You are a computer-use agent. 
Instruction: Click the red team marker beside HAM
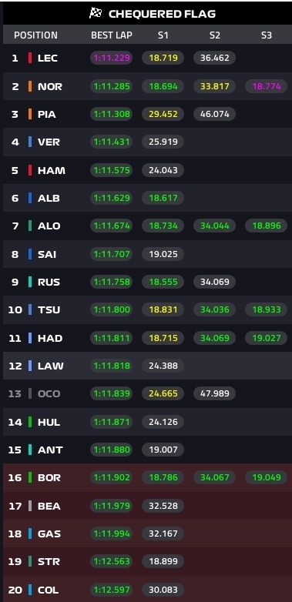pyautogui.click(x=30, y=170)
